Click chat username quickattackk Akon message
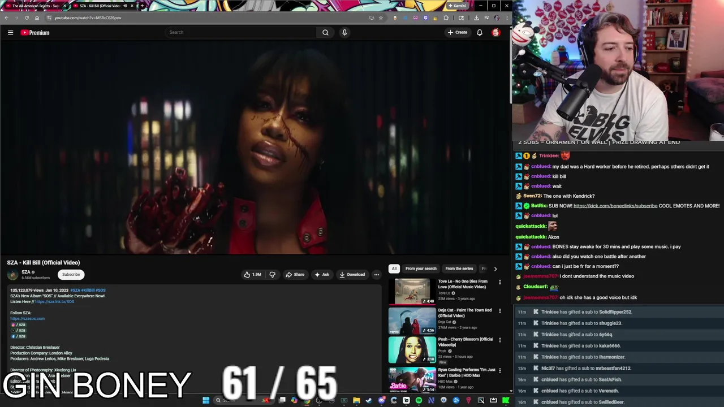724x407 pixels. (531, 237)
